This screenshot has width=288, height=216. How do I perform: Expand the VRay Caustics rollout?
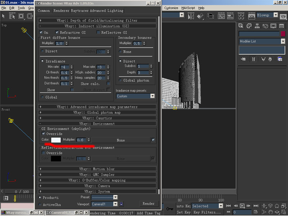pos(97,118)
